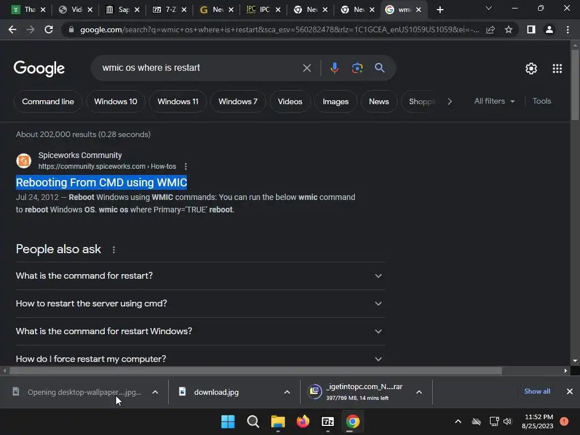Click the vertical page scrollbar
This screenshot has width=580, height=435.
pyautogui.click(x=575, y=85)
